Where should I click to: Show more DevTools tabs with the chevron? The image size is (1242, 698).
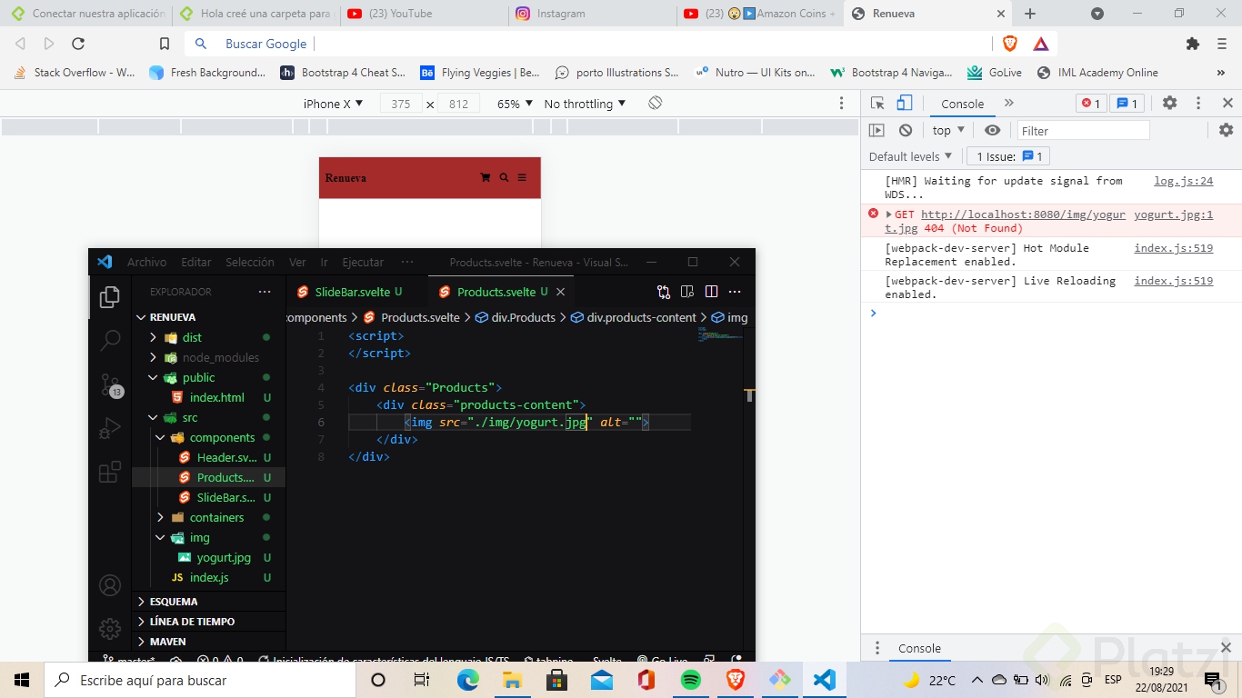pos(1008,104)
